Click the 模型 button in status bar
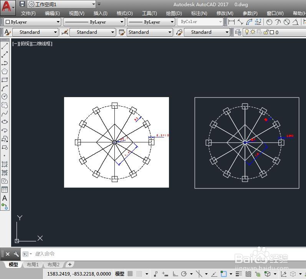This screenshot has width=306, height=279. coord(120,274)
